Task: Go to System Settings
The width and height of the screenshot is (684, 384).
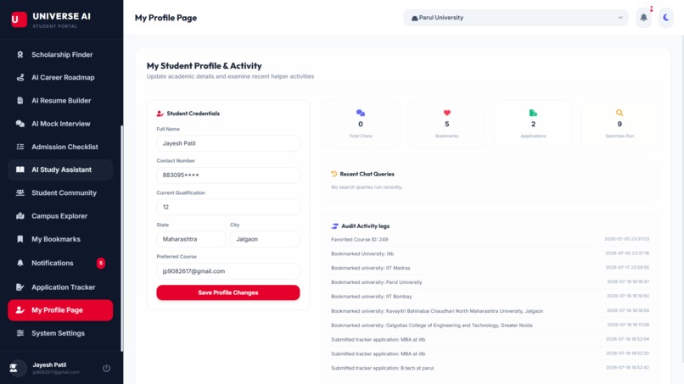Action: coord(60,333)
